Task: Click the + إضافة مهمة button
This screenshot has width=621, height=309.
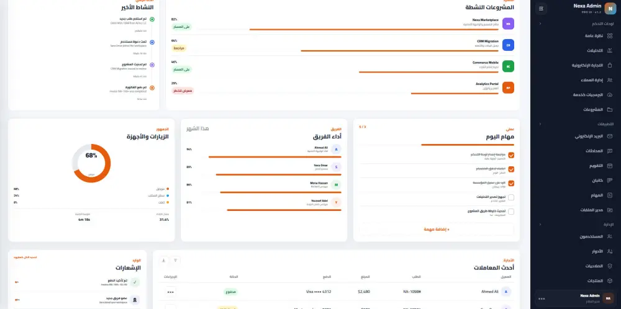Action: 437,229
